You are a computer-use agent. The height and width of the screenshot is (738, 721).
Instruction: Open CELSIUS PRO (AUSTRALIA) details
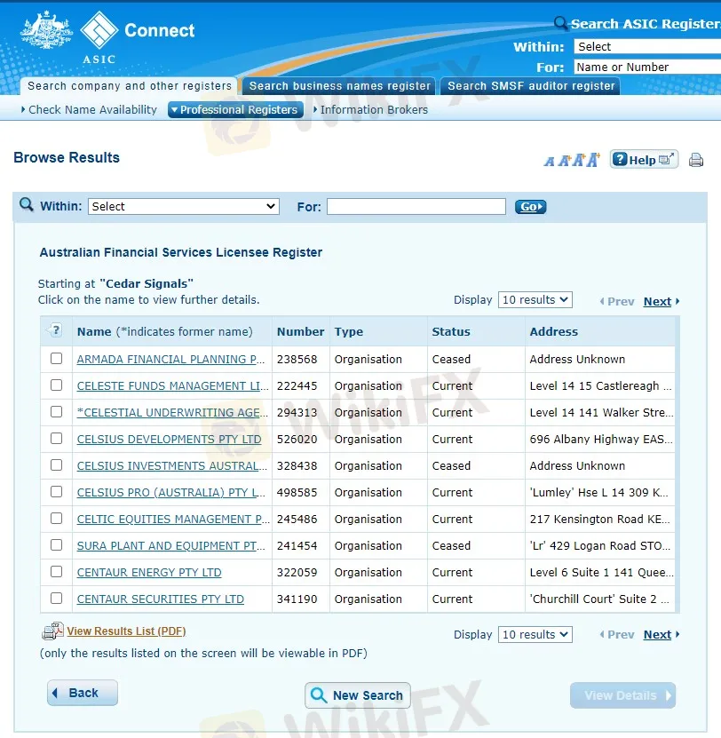coord(170,492)
